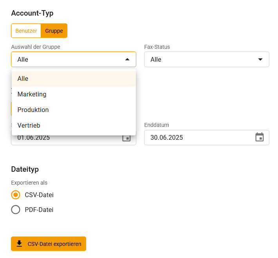Image resolution: width=278 pixels, height=258 pixels.
Task: Select the Gruppe account type button
Action: click(54, 31)
